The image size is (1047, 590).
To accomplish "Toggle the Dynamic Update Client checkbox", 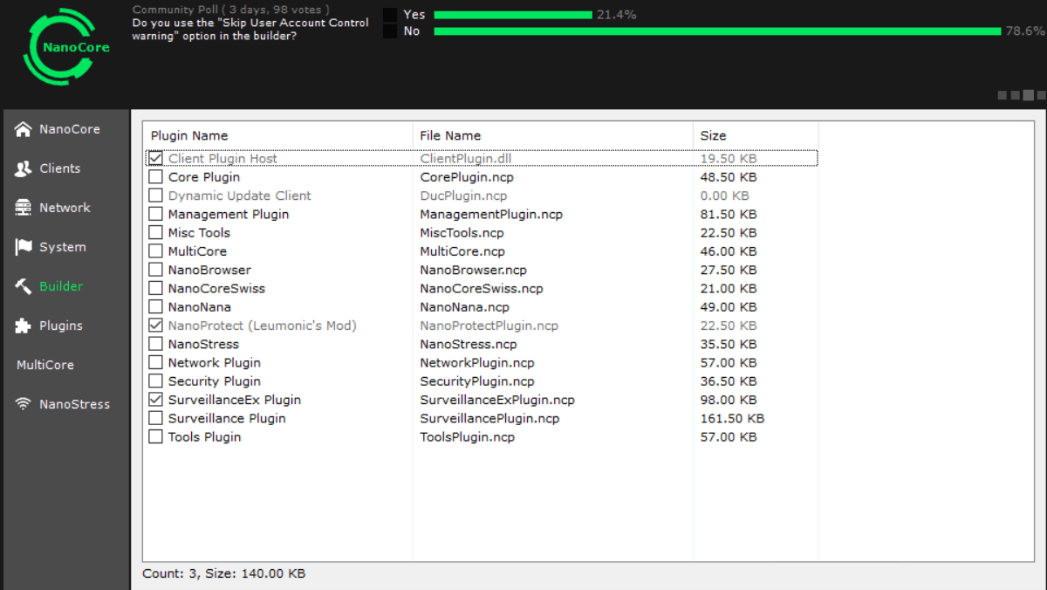I will click(155, 196).
